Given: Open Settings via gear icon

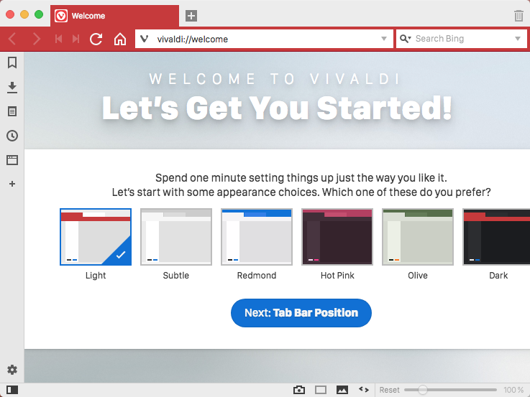Looking at the screenshot, I should (12, 370).
